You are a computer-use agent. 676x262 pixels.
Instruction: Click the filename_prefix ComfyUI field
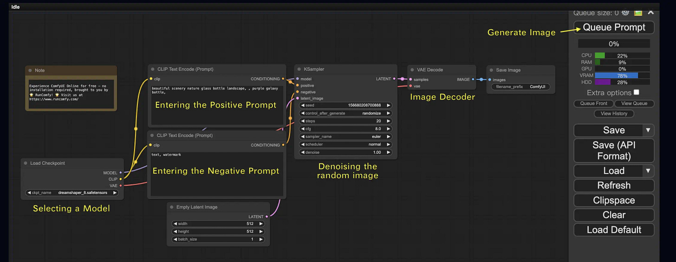pos(521,87)
